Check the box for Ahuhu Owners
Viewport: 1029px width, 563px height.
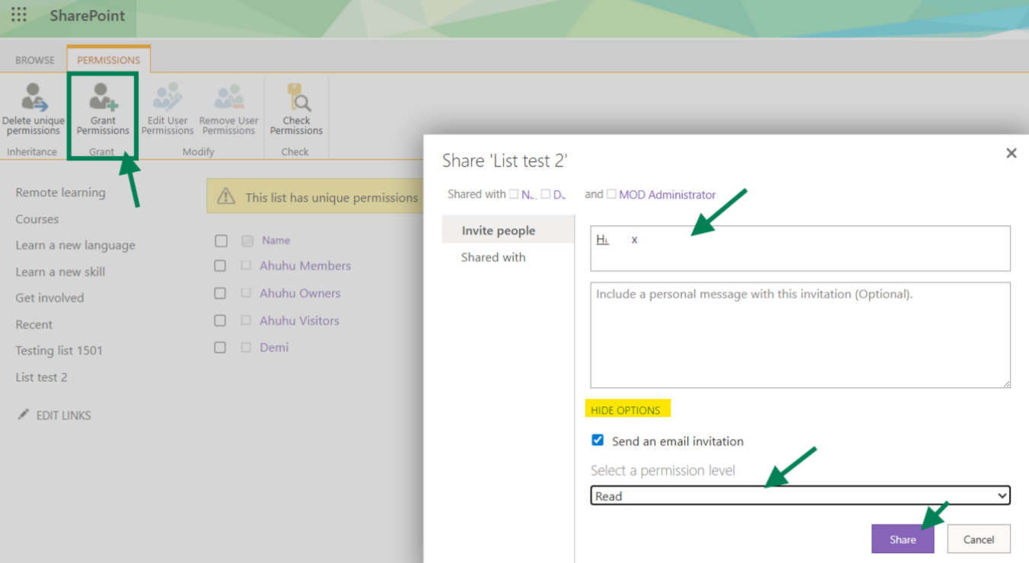coord(220,294)
